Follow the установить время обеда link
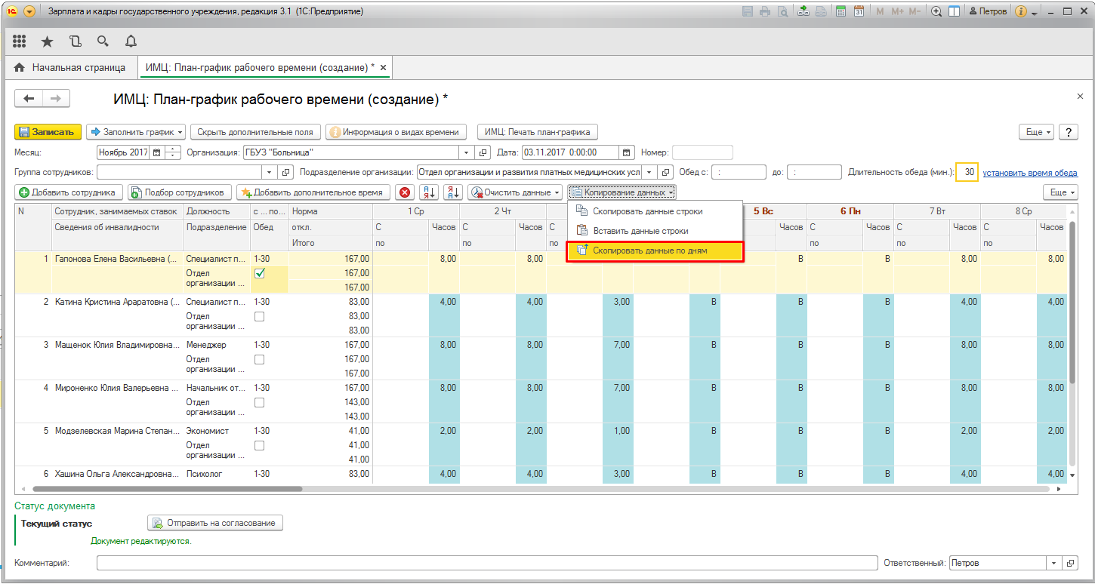Image resolution: width=1095 pixels, height=584 pixels. click(x=1029, y=173)
